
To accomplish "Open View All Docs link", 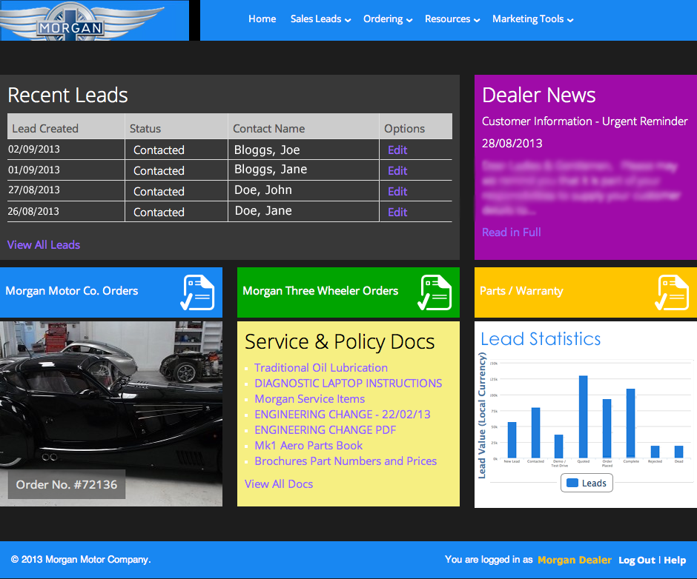I will click(279, 484).
